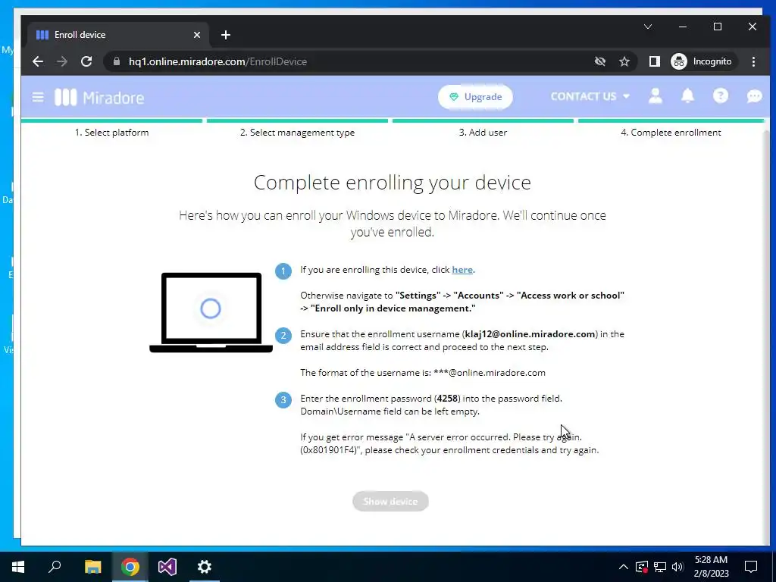Click the 'Complete enrolling your device' heading
The image size is (776, 582).
[393, 183]
